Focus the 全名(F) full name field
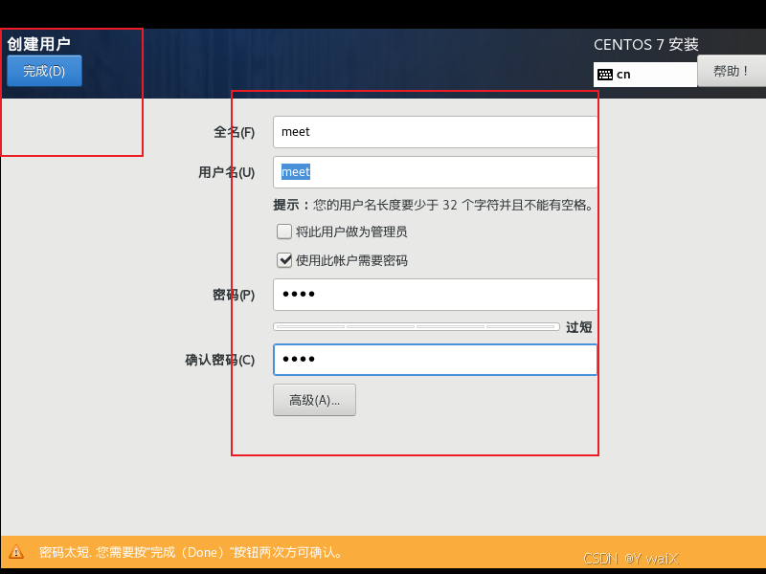Viewport: 766px width, 574px height. pyautogui.click(x=435, y=132)
